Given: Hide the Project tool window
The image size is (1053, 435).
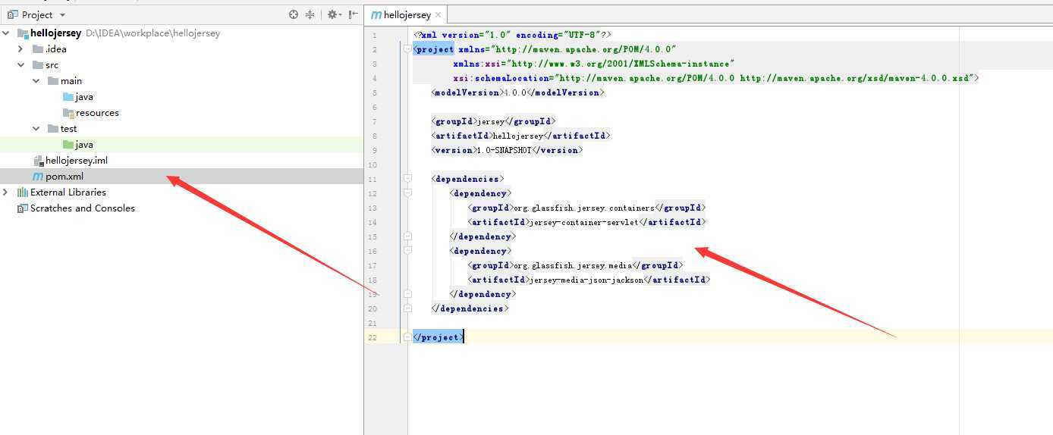Looking at the screenshot, I should [x=353, y=14].
